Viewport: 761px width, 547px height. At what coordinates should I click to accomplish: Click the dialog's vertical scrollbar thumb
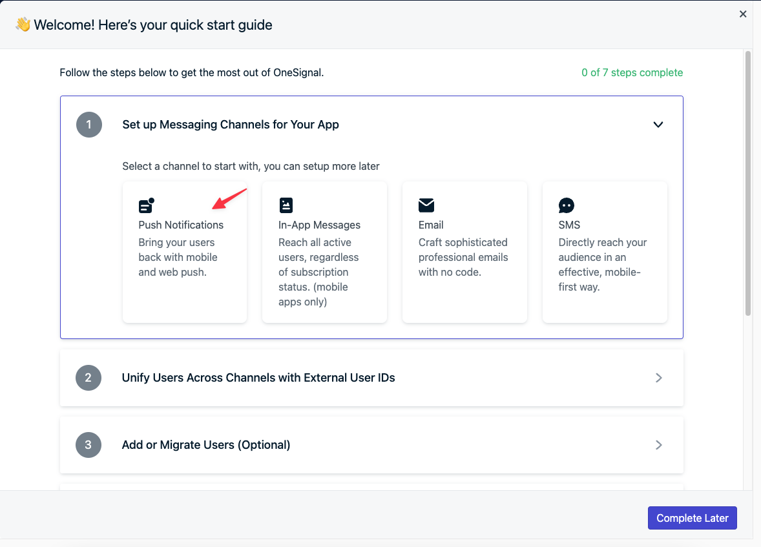(748, 183)
